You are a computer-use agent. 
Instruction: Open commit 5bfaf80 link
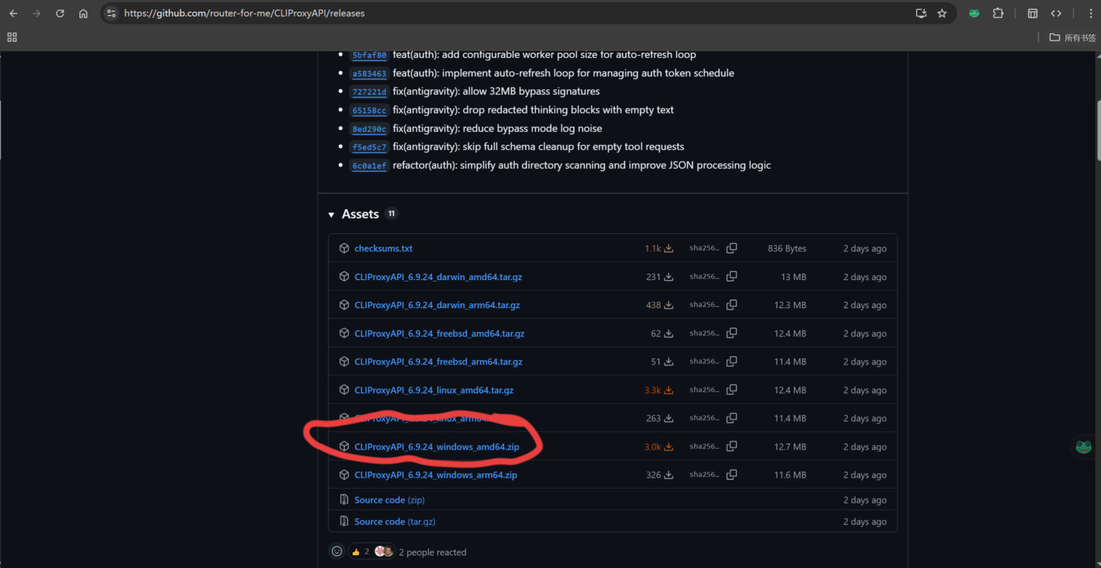(369, 55)
